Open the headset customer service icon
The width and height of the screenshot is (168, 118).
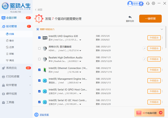pyautogui.click(x=148, y=3)
